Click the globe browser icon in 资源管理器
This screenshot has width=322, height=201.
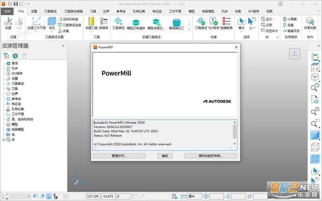point(15,56)
